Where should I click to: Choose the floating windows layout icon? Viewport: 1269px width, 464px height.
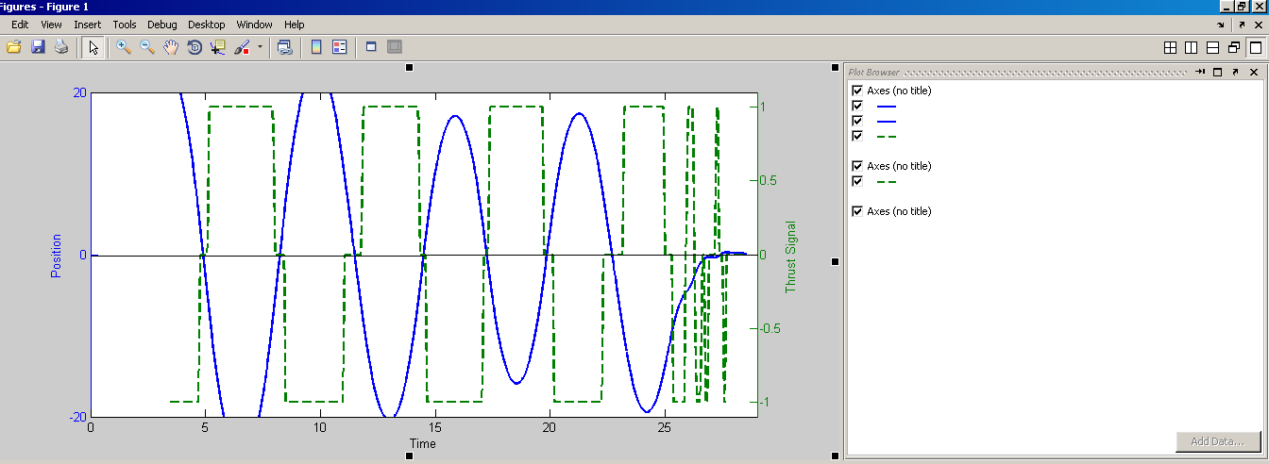[1233, 47]
